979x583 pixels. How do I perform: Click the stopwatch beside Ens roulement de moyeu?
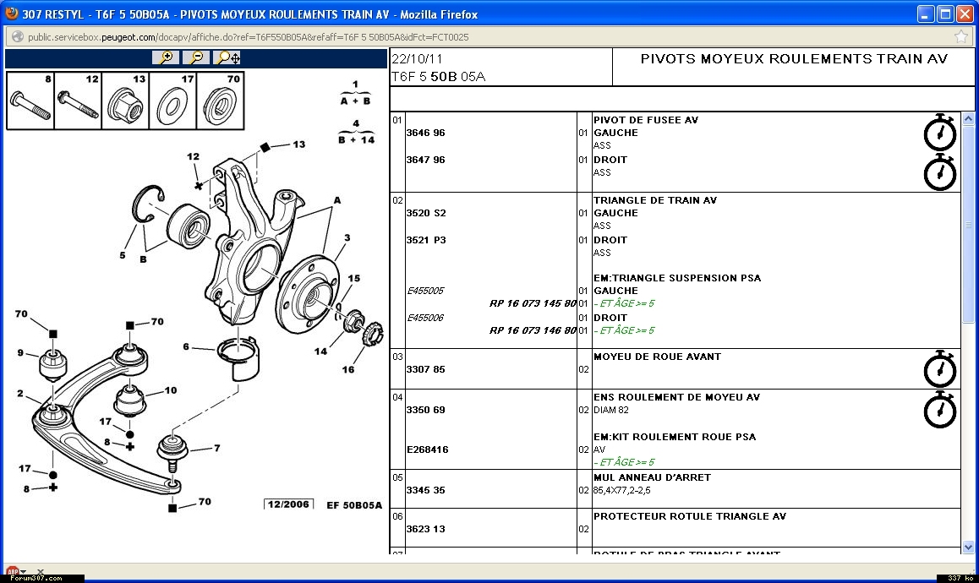tap(939, 409)
